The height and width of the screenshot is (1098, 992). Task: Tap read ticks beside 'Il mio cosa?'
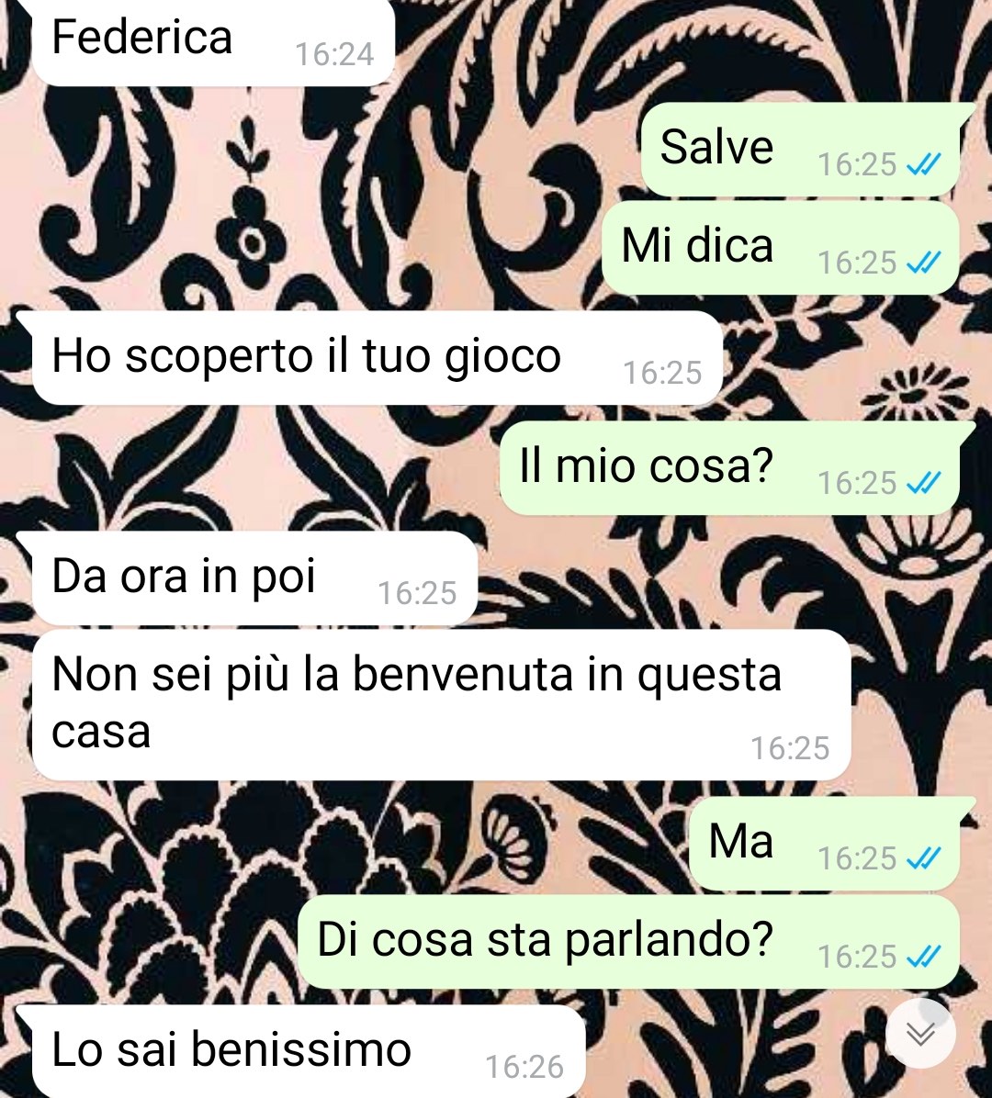(x=923, y=483)
